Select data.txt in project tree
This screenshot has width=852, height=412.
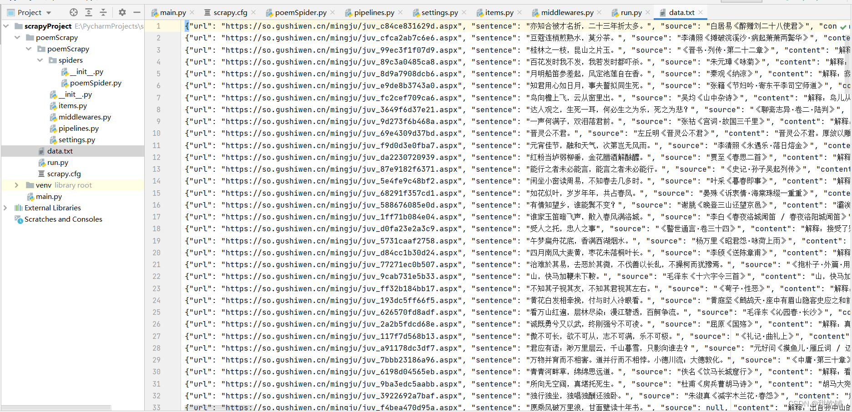point(60,151)
